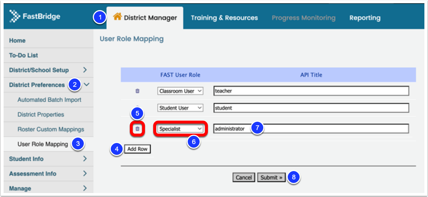Open the District Manager tab
The image size is (428, 197).
(x=145, y=18)
